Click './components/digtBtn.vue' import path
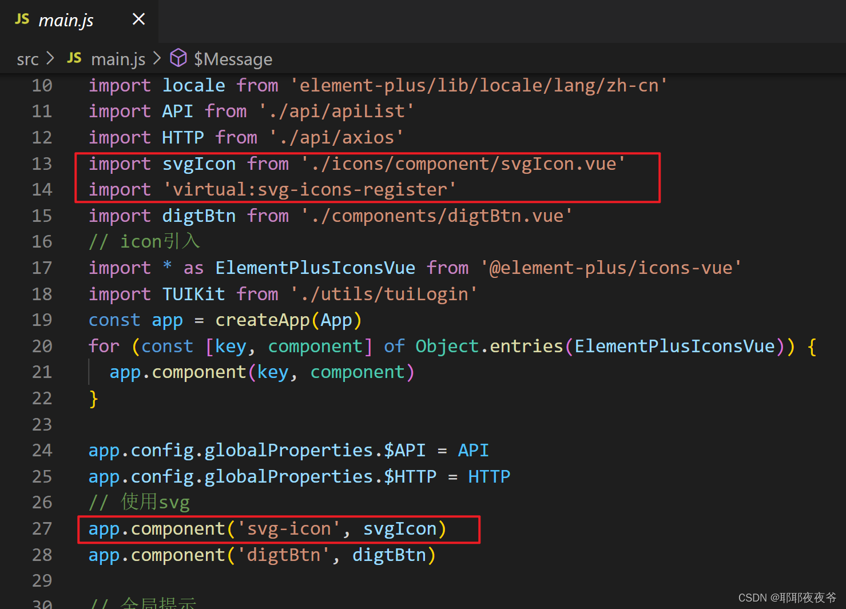The width and height of the screenshot is (846, 609). point(436,216)
